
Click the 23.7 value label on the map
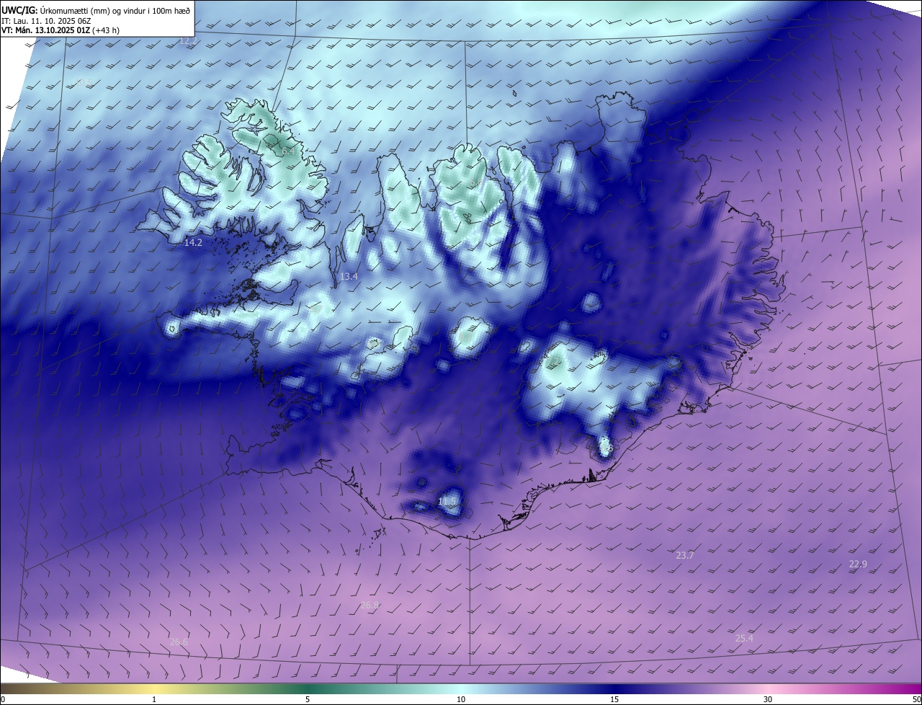[x=684, y=556]
